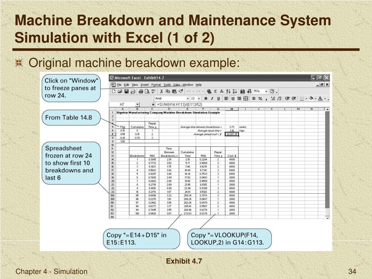Click the New workbook icon
The width and height of the screenshot is (372, 279).
(x=114, y=91)
